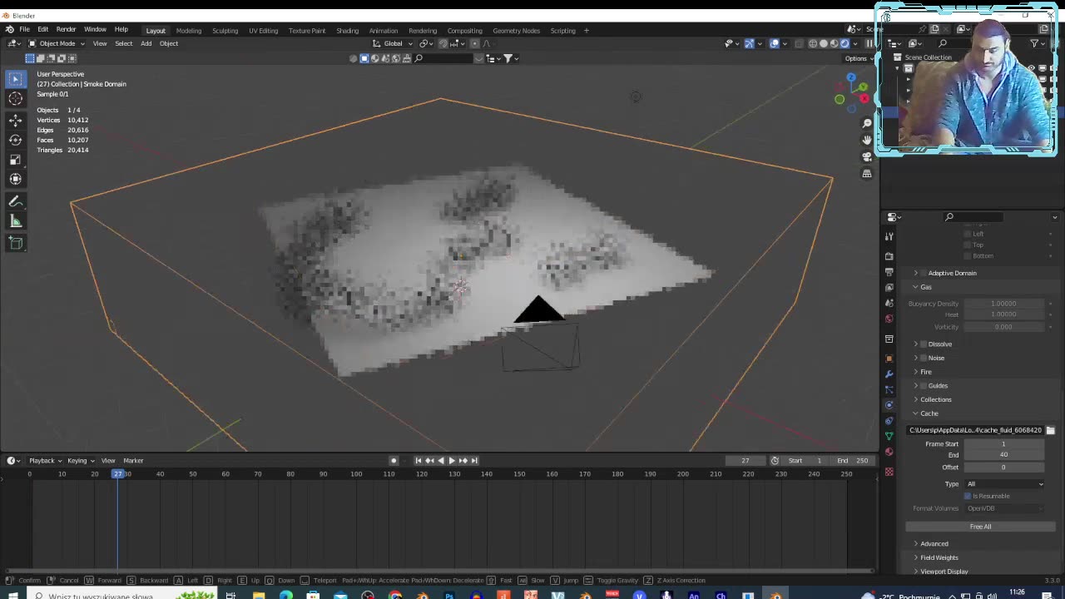Select the Transform tool
The height and width of the screenshot is (599, 1065).
click(x=15, y=179)
